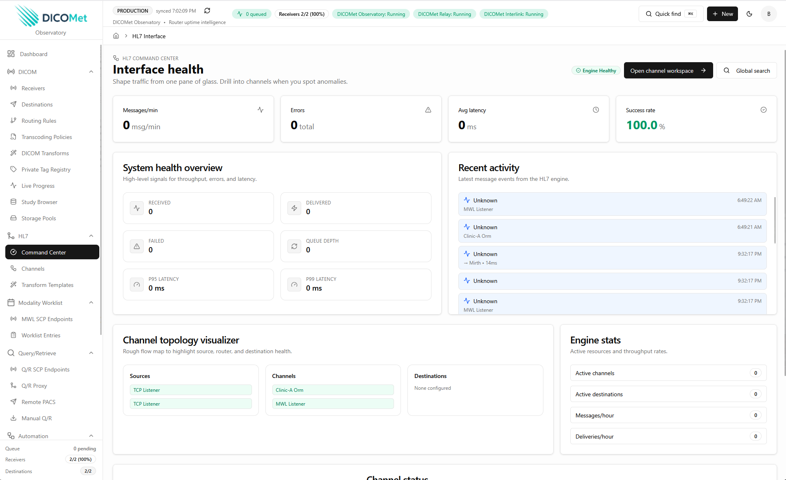Viewport: 786px width, 480px height.
Task: Click the Recent activity scrollbar
Action: click(x=775, y=219)
